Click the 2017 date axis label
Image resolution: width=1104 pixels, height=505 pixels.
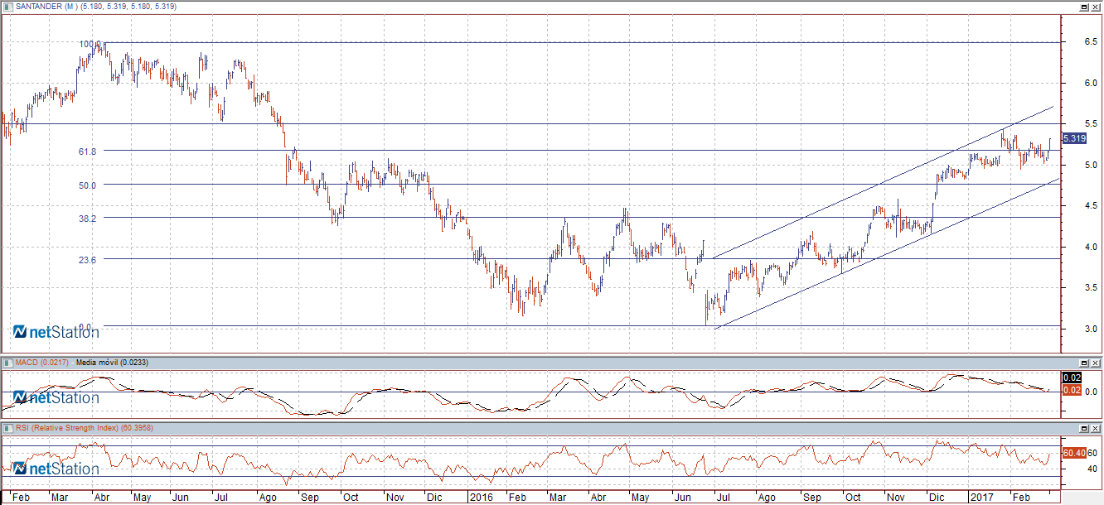[x=981, y=498]
